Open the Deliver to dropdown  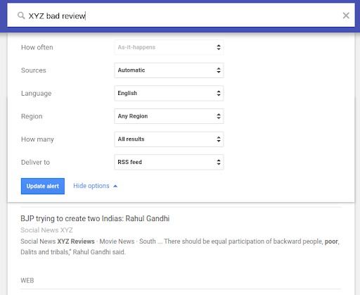[169, 162]
